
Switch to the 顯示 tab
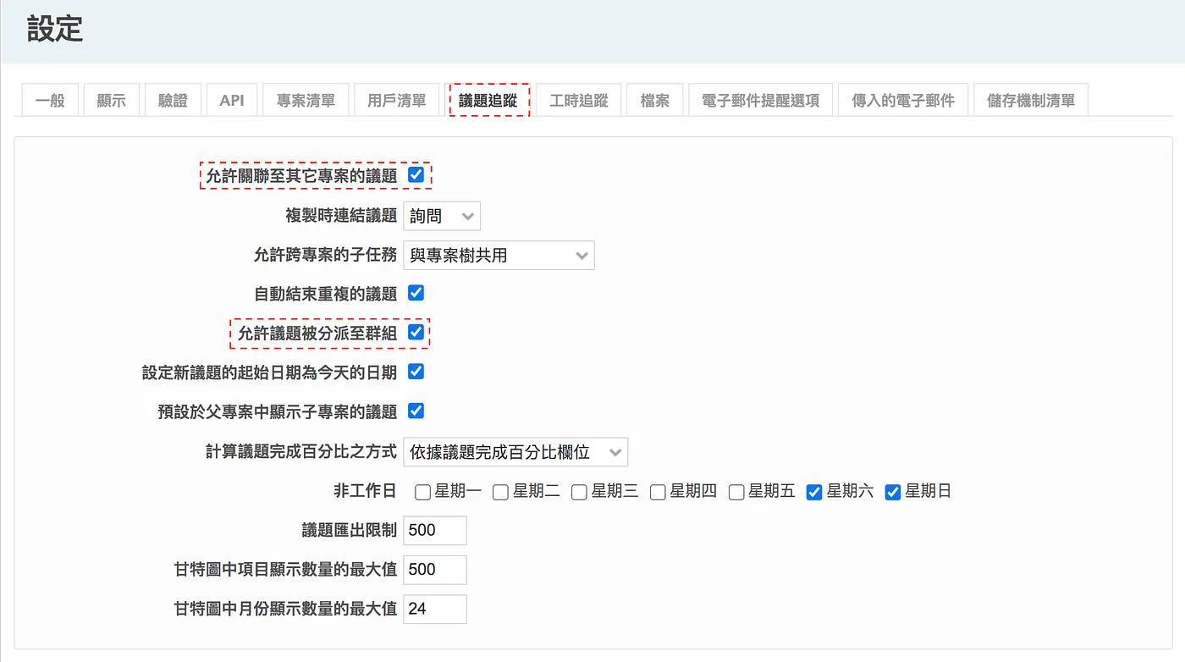coord(111,100)
